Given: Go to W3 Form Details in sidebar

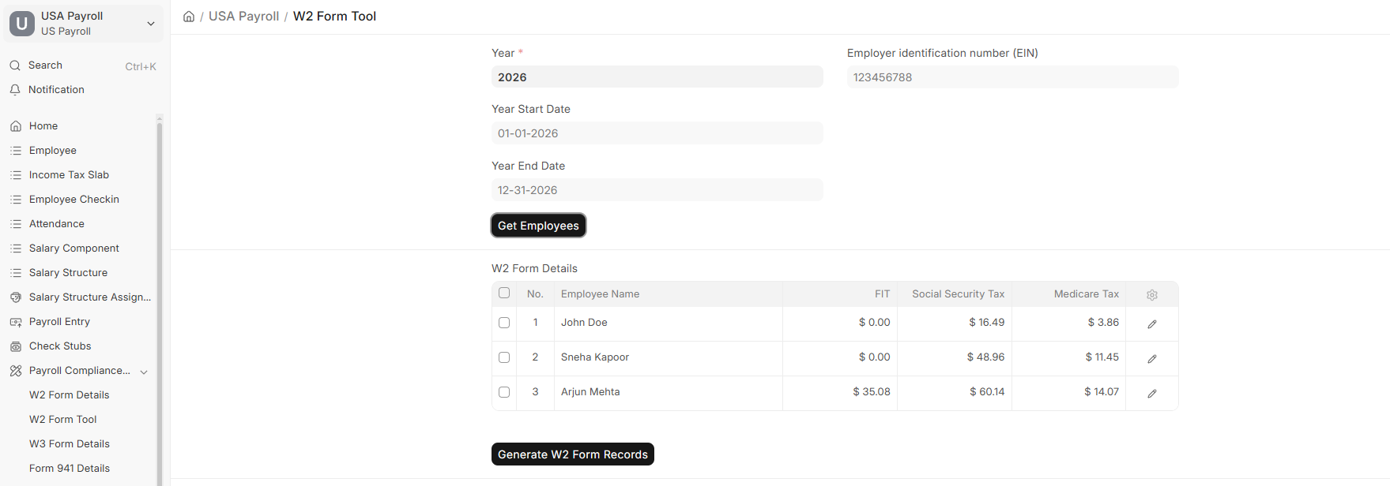Looking at the screenshot, I should (x=70, y=444).
